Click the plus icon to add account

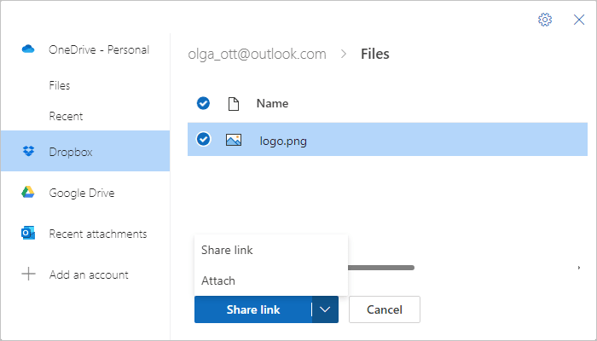coord(28,275)
